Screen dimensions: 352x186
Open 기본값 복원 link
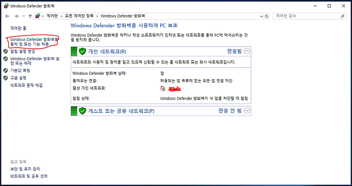pyautogui.click(x=20, y=70)
